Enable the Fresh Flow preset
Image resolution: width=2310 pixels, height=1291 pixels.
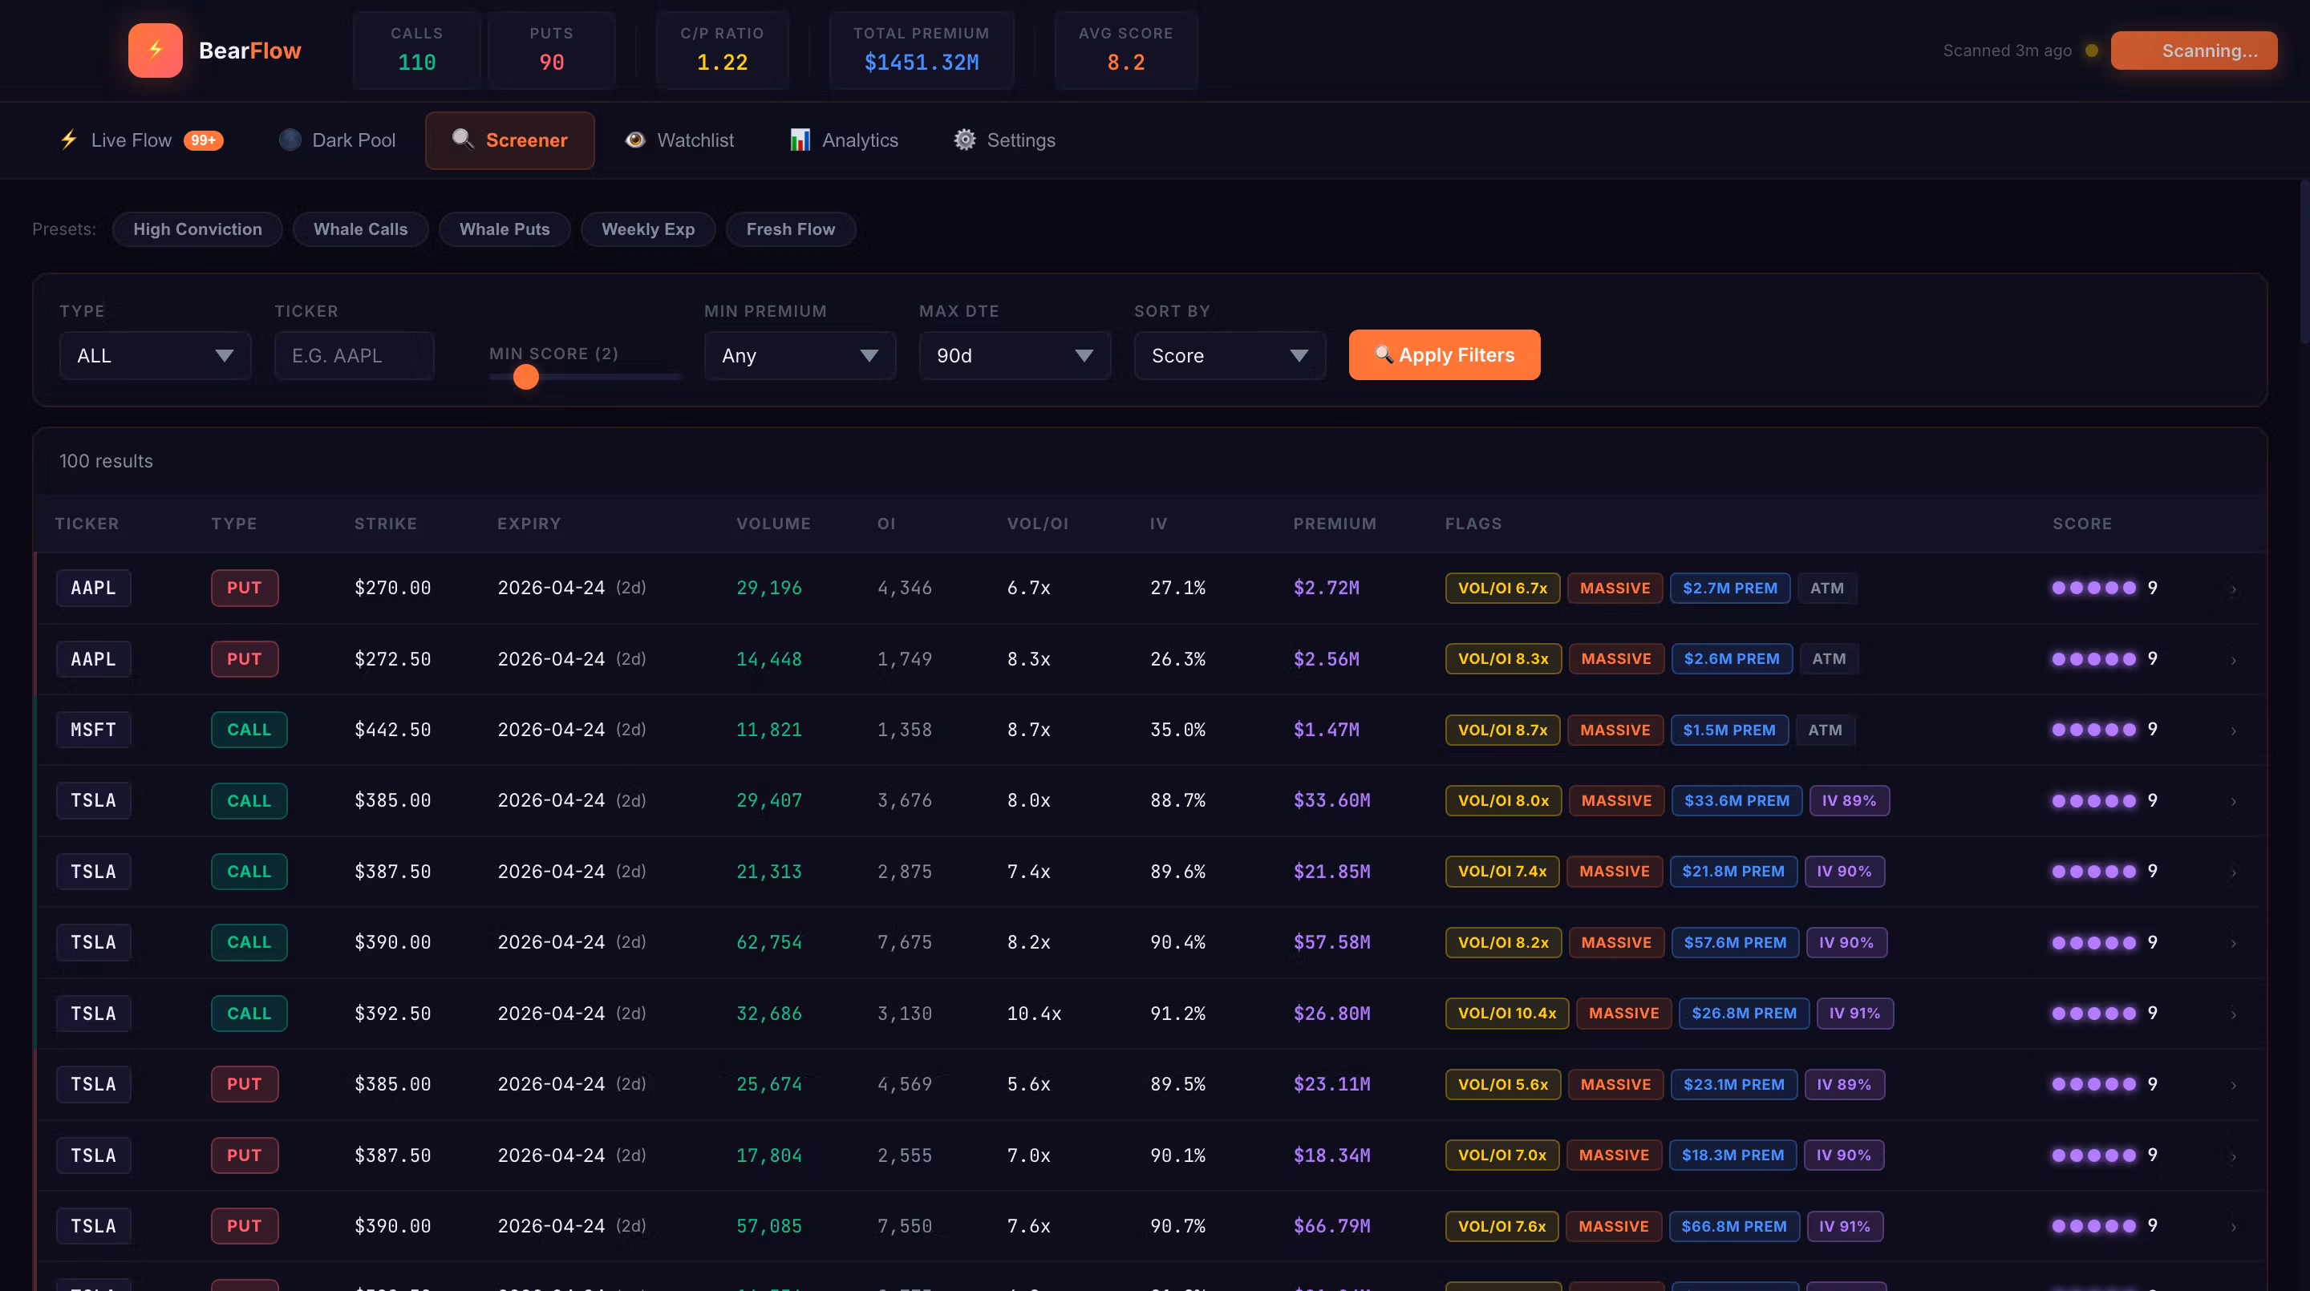point(790,229)
